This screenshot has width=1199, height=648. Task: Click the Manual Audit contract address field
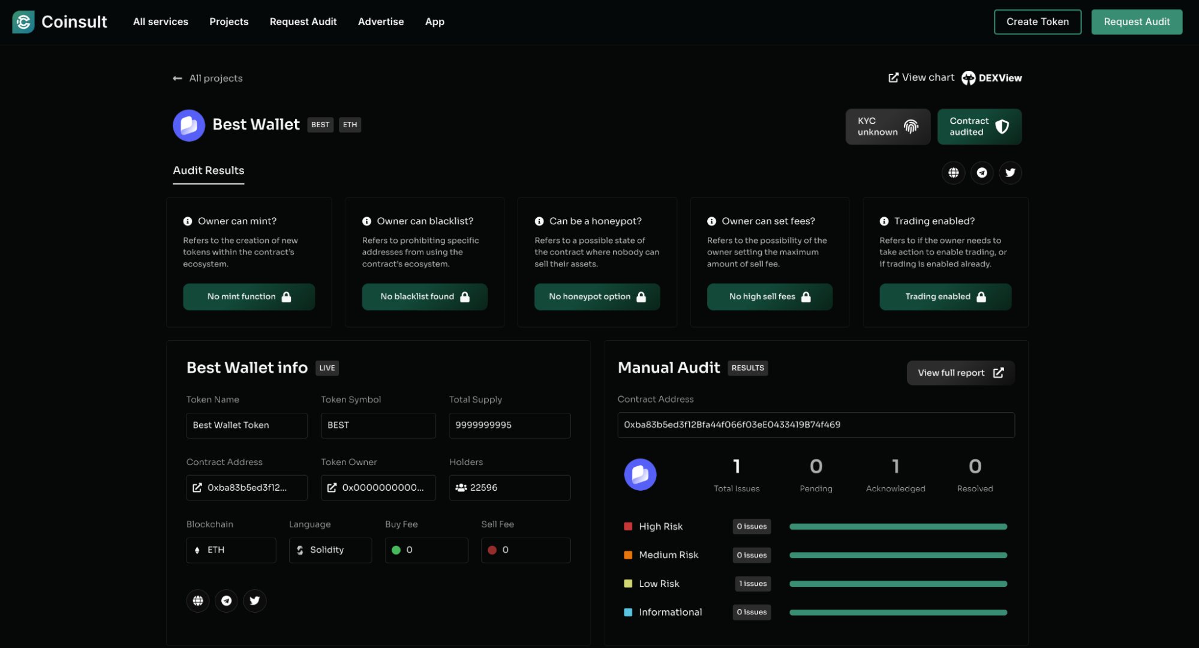[x=816, y=425]
